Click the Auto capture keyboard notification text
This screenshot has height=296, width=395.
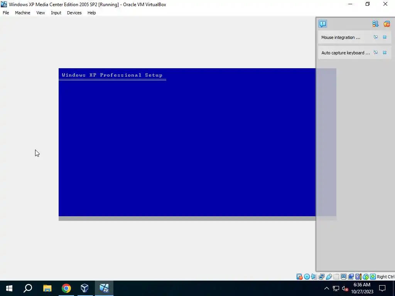pos(346,53)
